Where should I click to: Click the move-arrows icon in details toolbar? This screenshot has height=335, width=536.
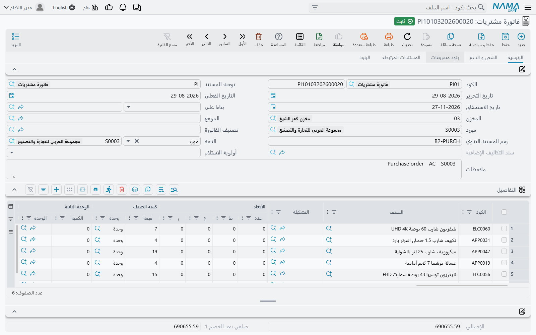point(56,190)
